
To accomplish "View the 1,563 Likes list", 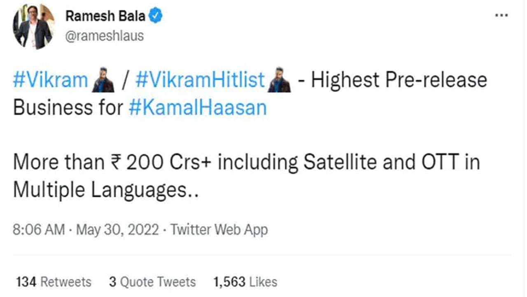I will pyautogui.click(x=245, y=282).
